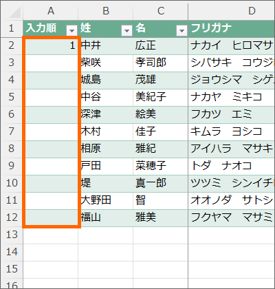Viewport: 275px width, 289px height.
Task: Click the cell with 中井
Action: tap(106, 45)
